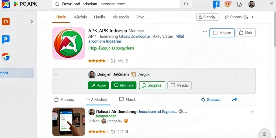Expand the sidebar with the chevron arrow

coord(32,22)
